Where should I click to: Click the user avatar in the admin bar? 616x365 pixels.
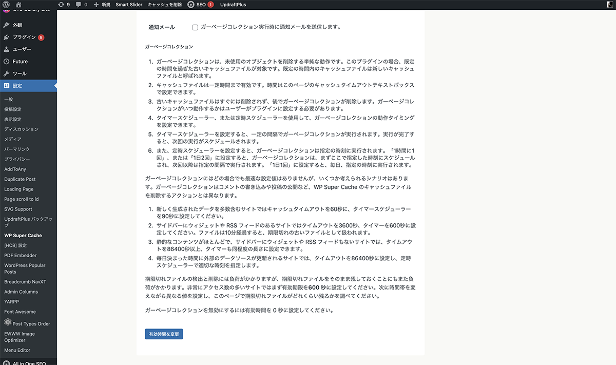pyautogui.click(x=610, y=5)
